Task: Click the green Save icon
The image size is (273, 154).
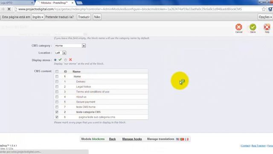Action: point(253,27)
